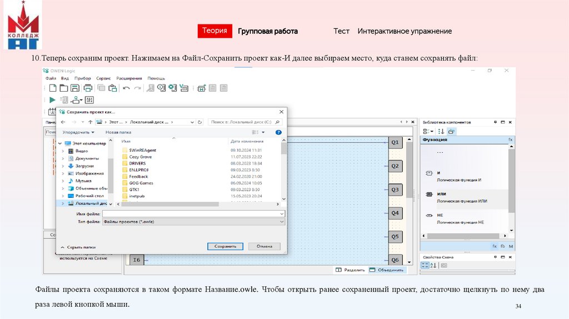Click the Paste clipboard icon in toolbar
Image resolution: width=569 pixels, height=319 pixels.
tap(113, 88)
